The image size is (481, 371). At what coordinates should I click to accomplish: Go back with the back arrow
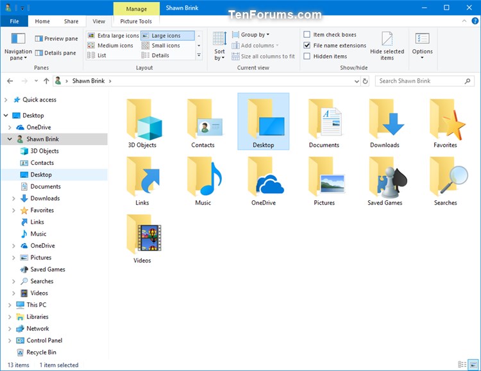(10, 81)
